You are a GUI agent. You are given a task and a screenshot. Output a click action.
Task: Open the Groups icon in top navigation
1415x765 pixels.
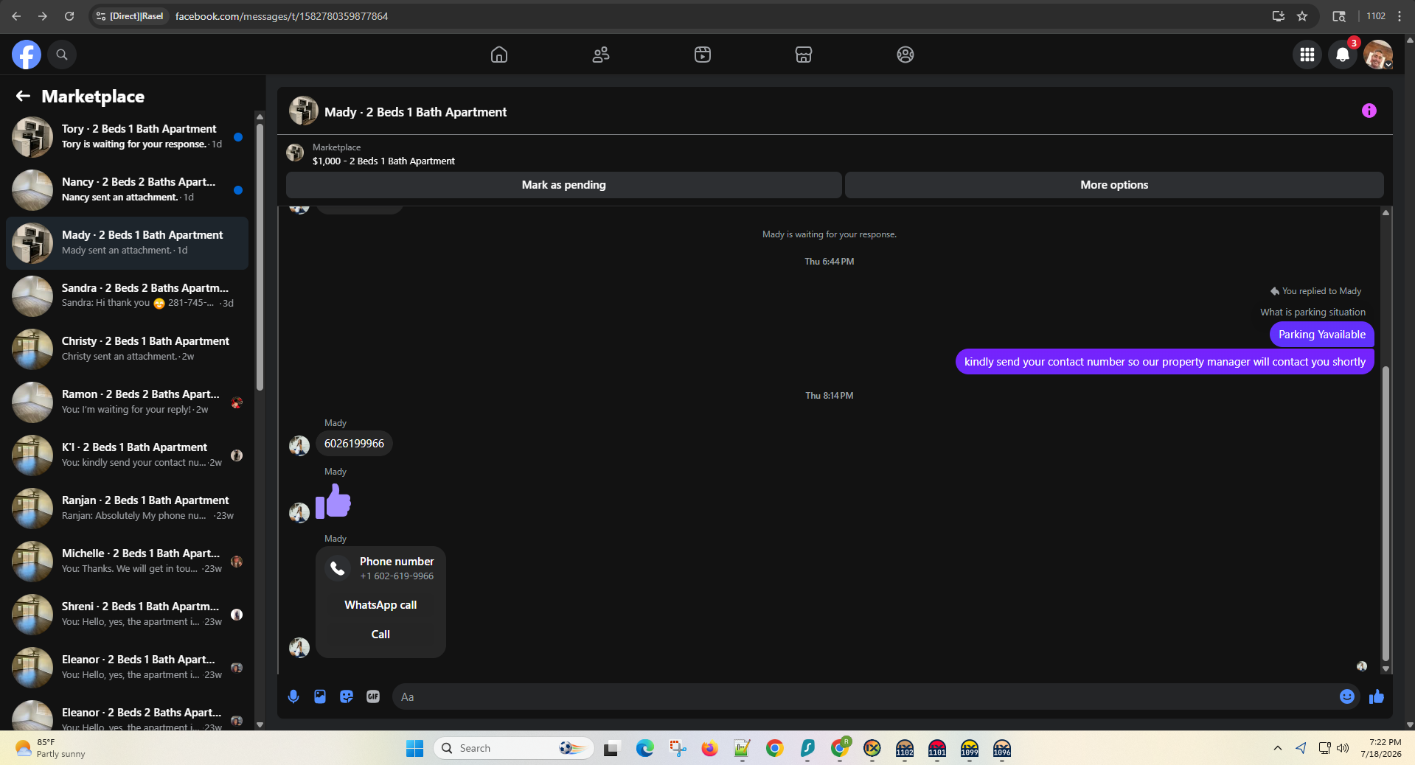905,55
